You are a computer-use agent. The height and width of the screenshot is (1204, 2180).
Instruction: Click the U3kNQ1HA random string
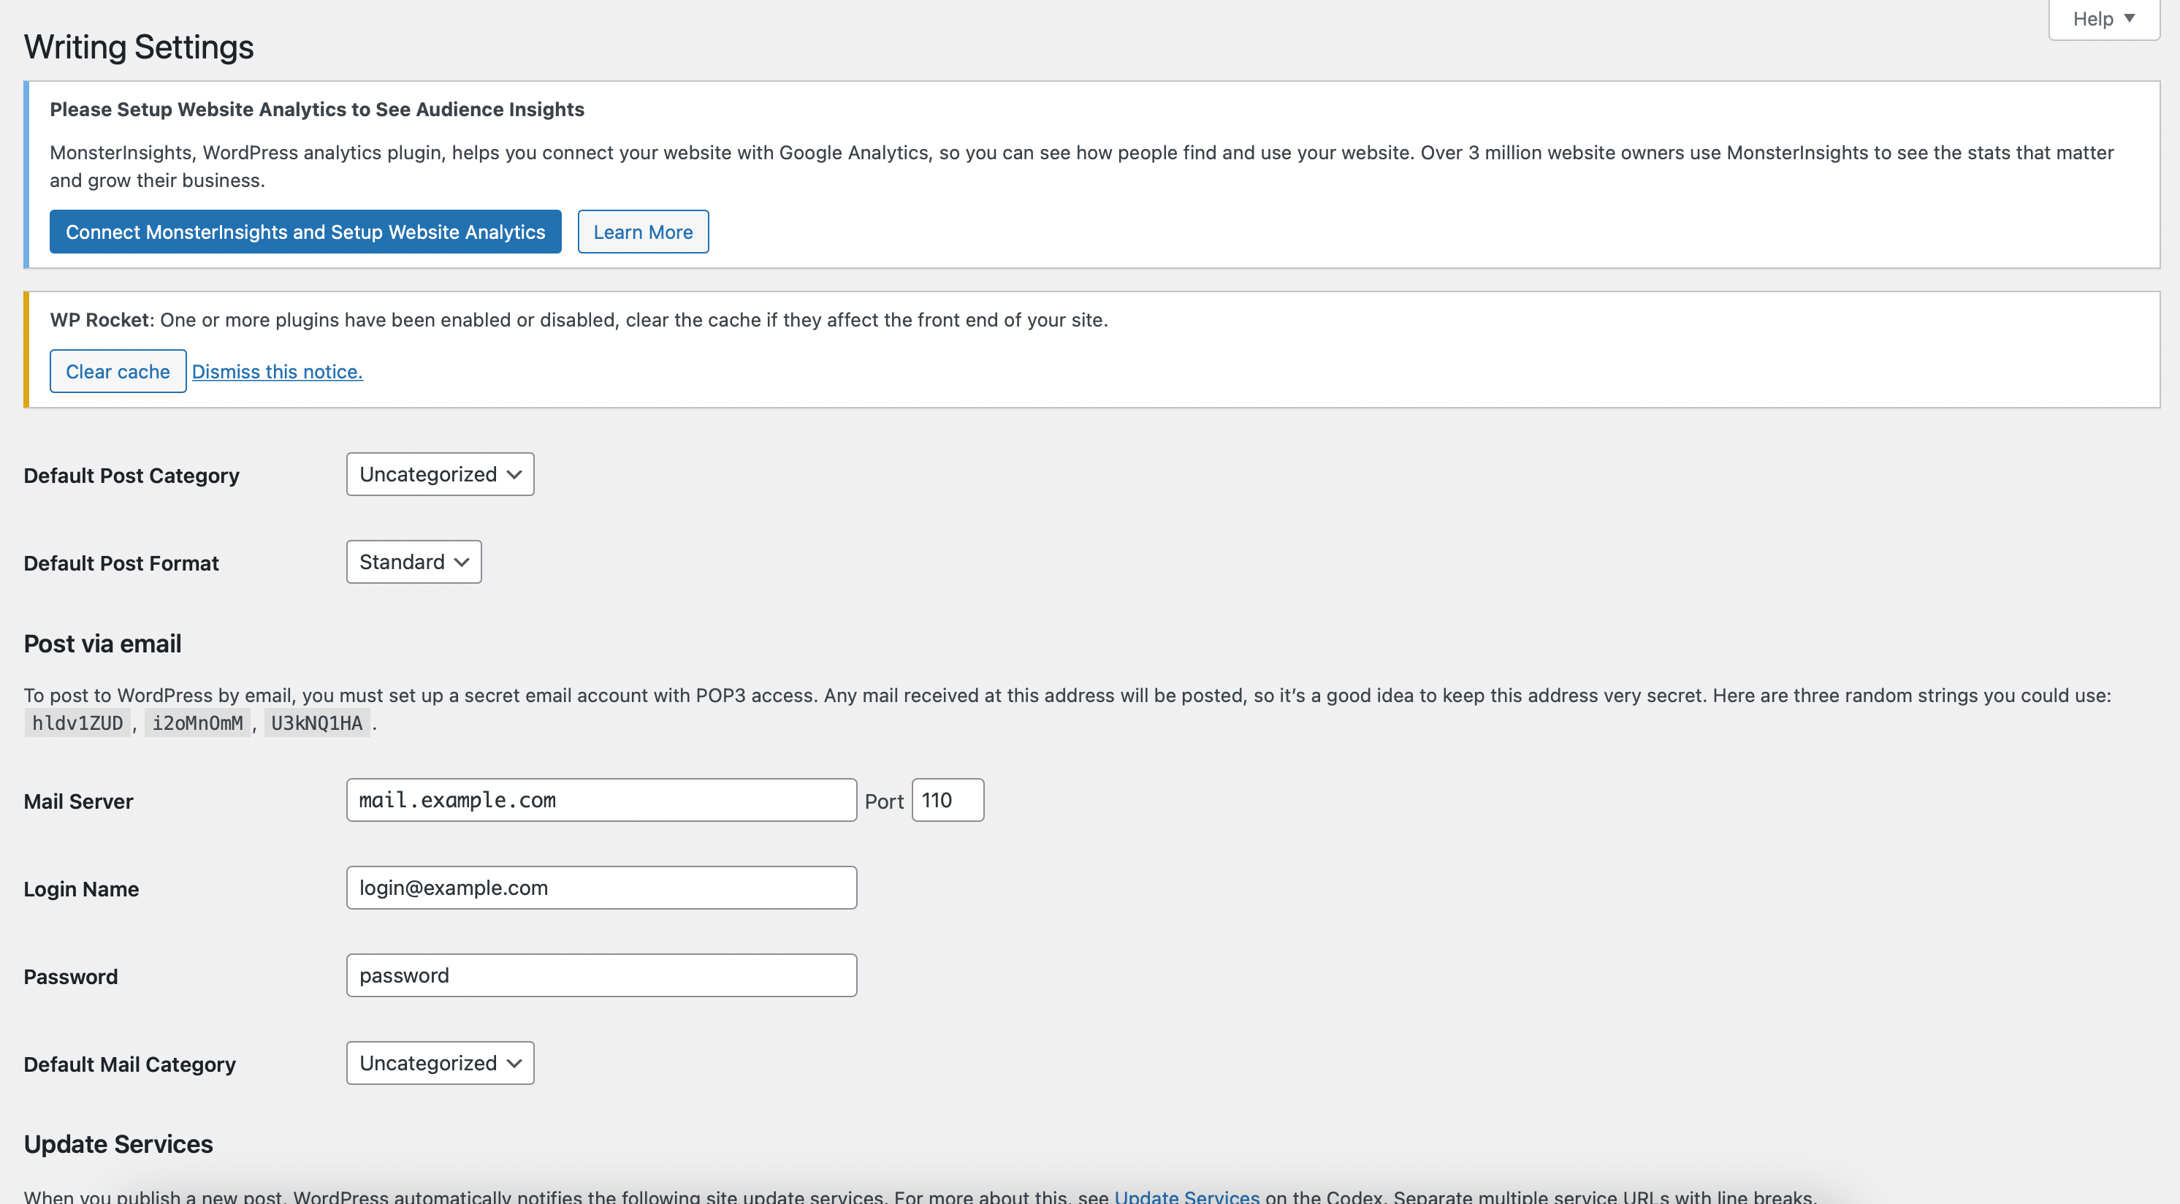click(x=316, y=723)
